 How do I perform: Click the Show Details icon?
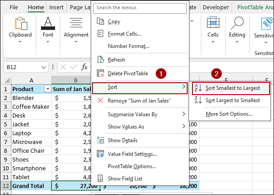(x=100, y=140)
